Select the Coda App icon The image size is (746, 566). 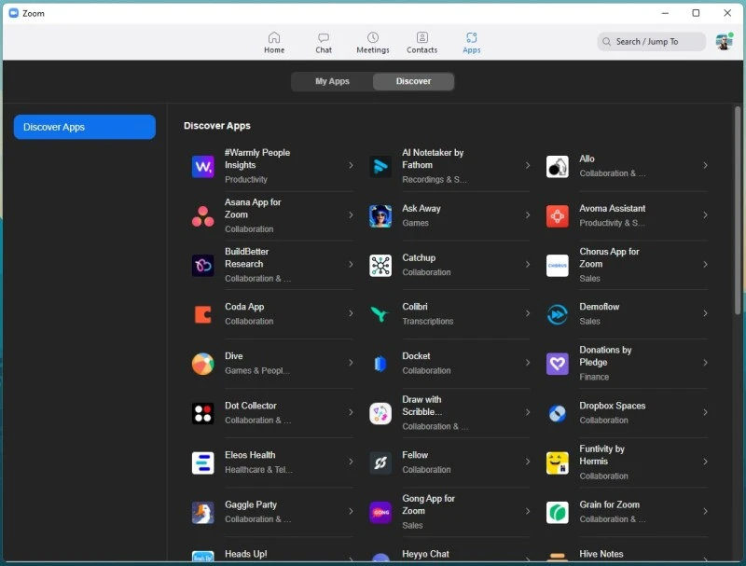pyautogui.click(x=202, y=314)
